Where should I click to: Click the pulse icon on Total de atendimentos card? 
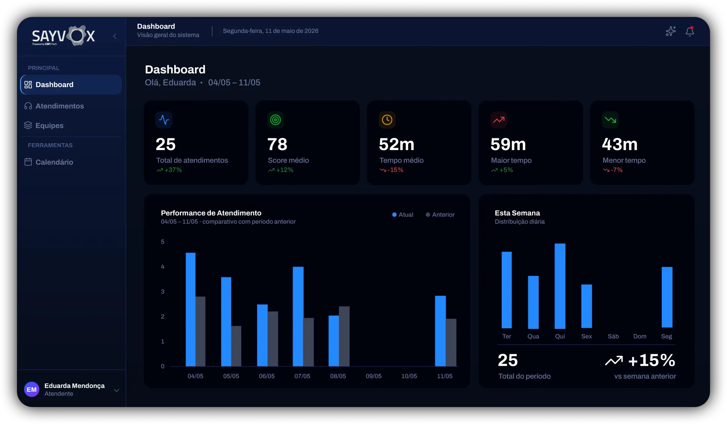pos(164,120)
